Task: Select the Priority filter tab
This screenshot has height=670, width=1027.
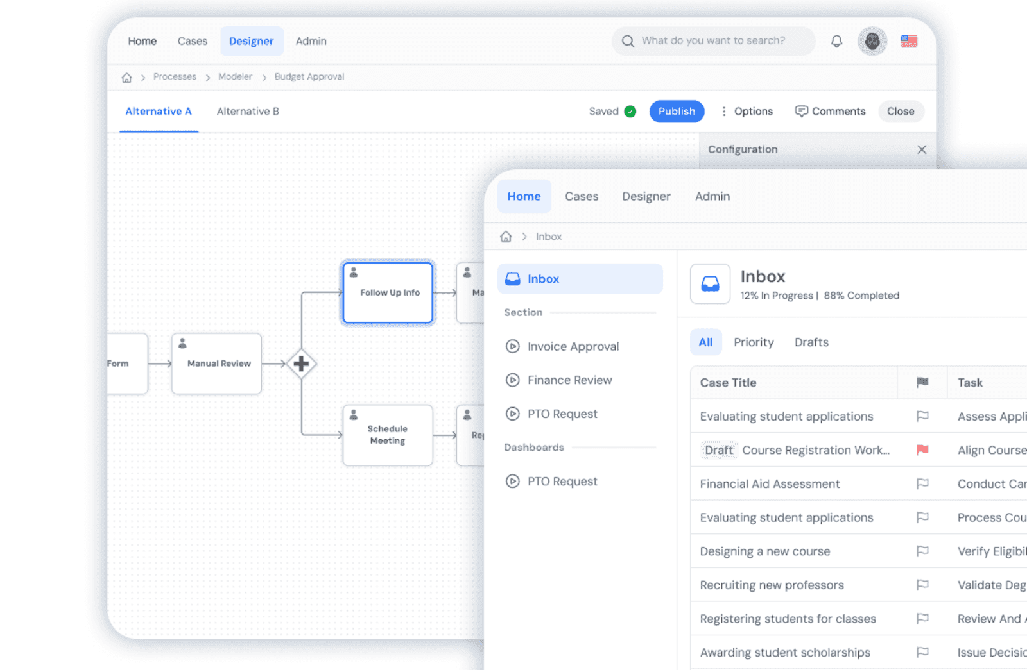Action: pos(753,342)
